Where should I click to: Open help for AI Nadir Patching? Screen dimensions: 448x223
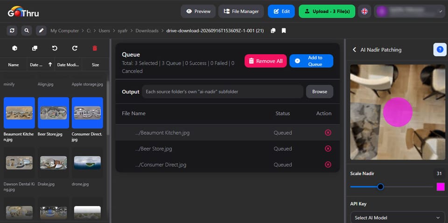pyautogui.click(x=440, y=50)
